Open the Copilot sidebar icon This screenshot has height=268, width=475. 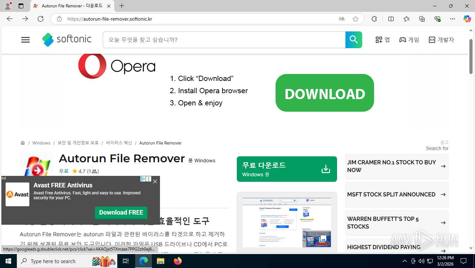click(467, 19)
